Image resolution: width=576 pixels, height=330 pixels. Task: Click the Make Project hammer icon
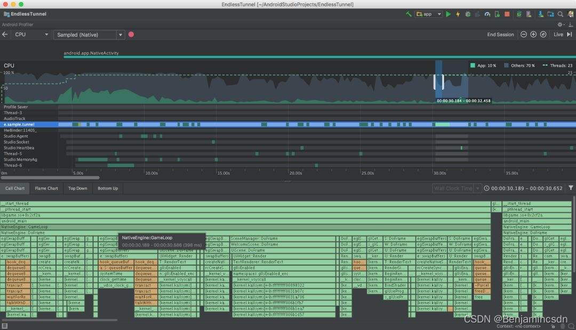click(408, 14)
